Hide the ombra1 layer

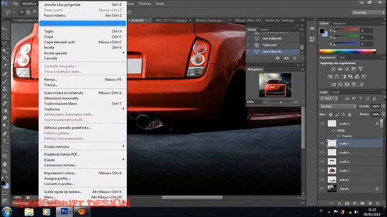(322, 180)
